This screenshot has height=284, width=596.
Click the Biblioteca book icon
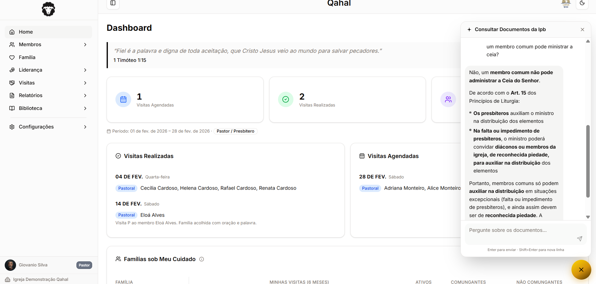point(12,108)
